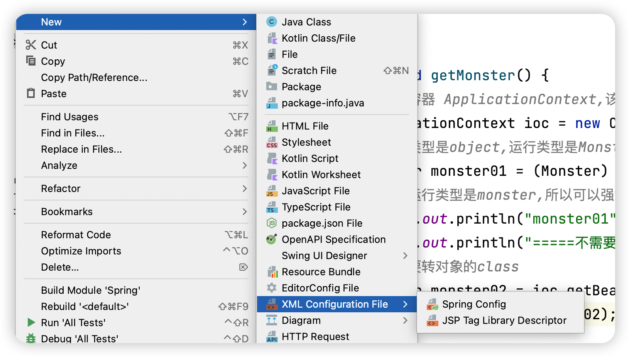Screen dimensions: 629x357
Task: Click getMonster method name in editor
Action: coord(473,76)
